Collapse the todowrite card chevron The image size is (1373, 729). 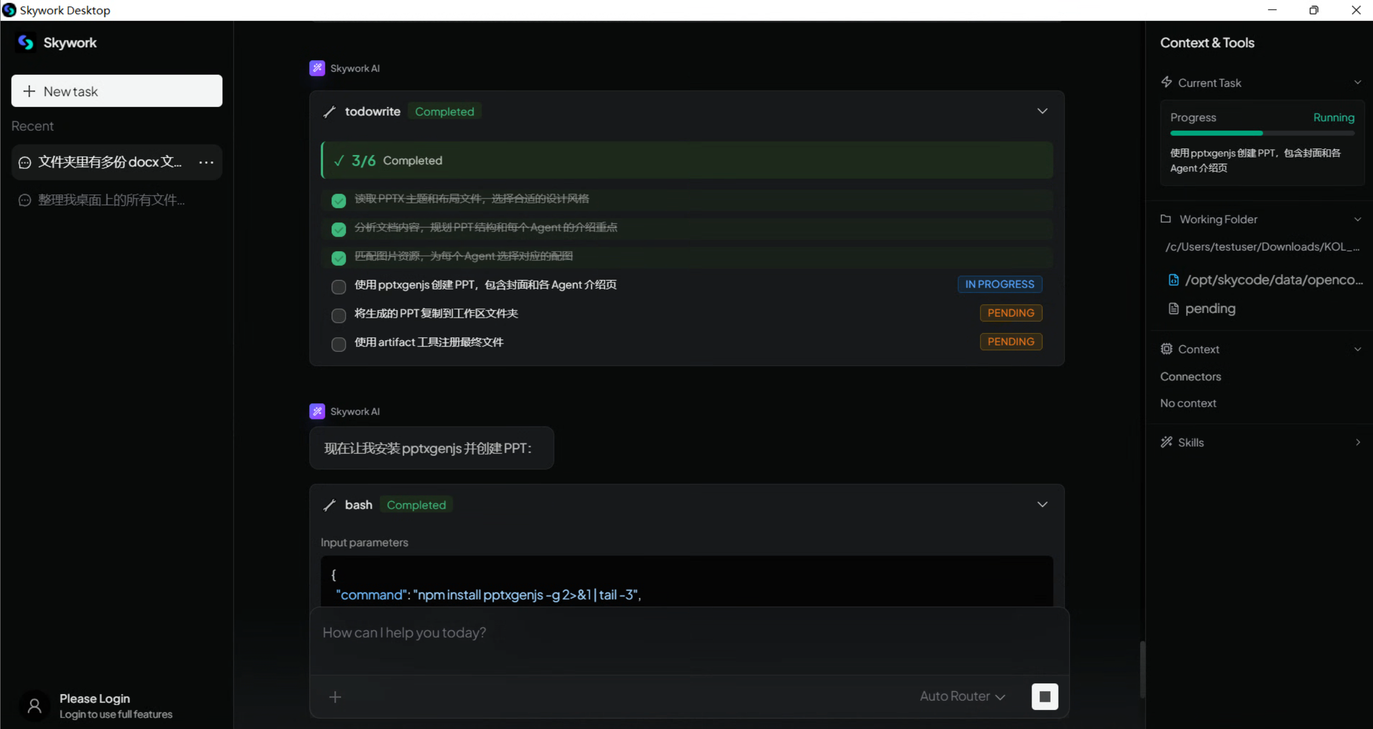click(x=1042, y=111)
